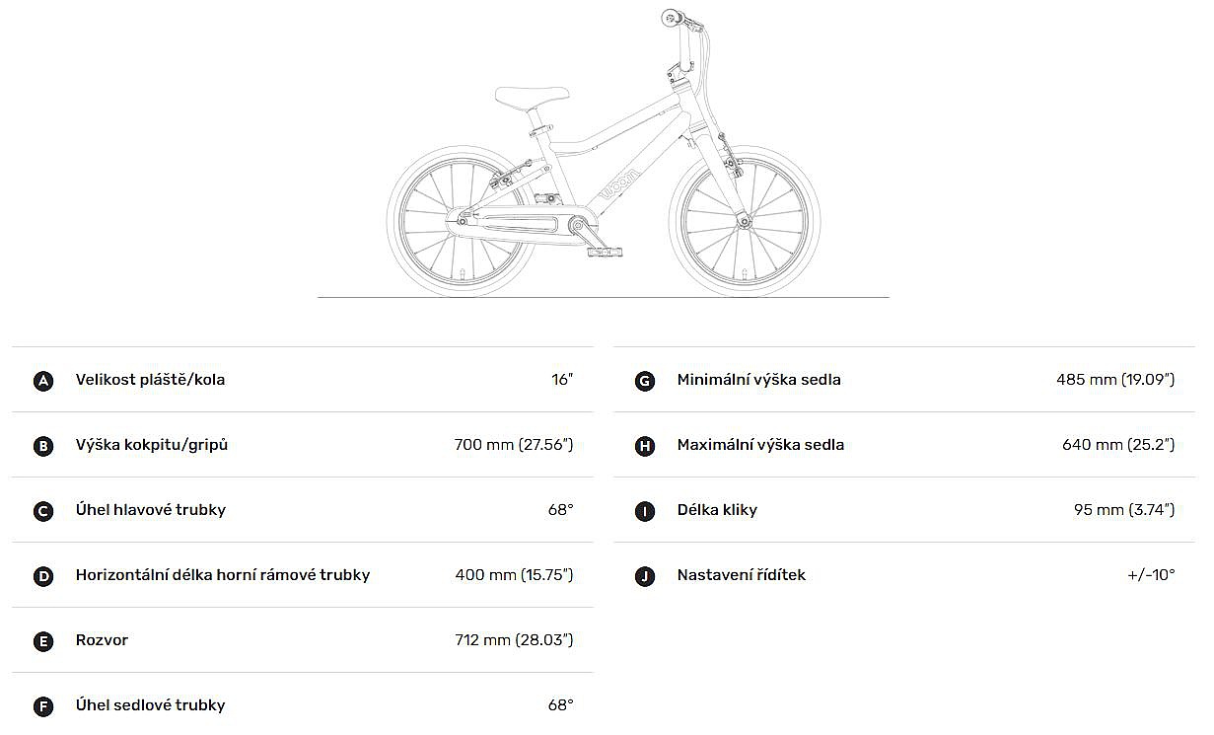Click the letter C badge icon
This screenshot has height=735, width=1214.
point(43,511)
